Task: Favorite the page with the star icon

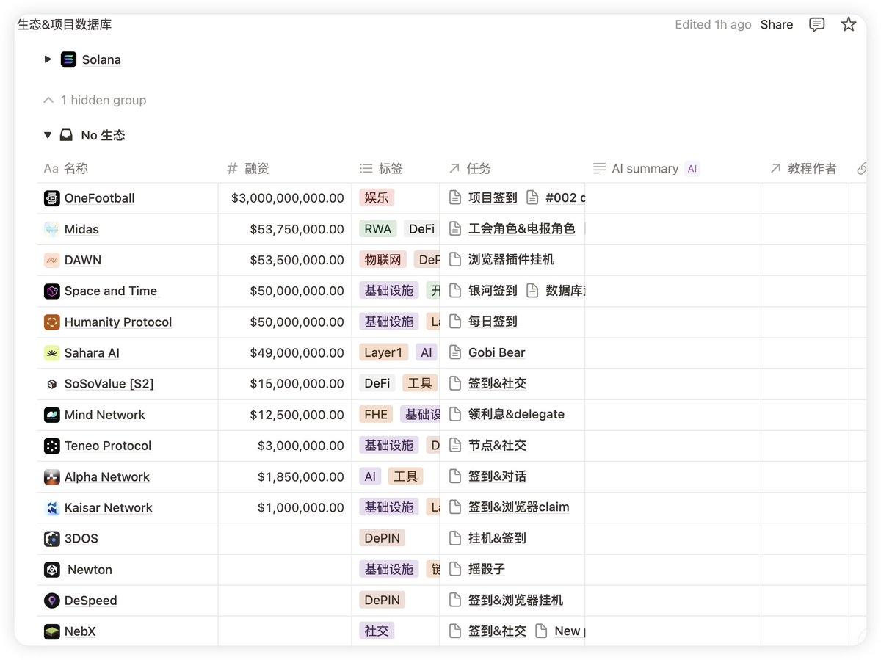Action: click(849, 24)
